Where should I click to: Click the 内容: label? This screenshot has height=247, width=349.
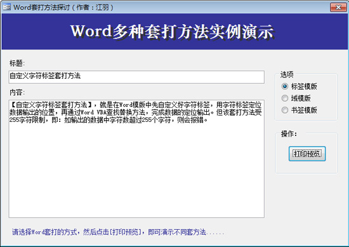(17, 92)
